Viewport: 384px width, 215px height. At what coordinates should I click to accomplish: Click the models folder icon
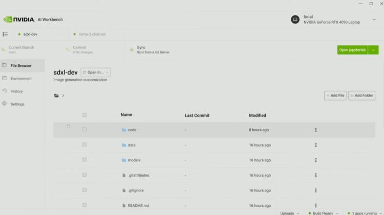point(124,160)
